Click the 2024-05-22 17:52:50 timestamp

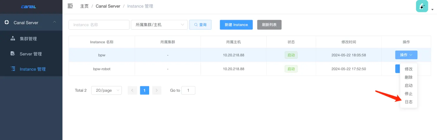tap(349, 69)
